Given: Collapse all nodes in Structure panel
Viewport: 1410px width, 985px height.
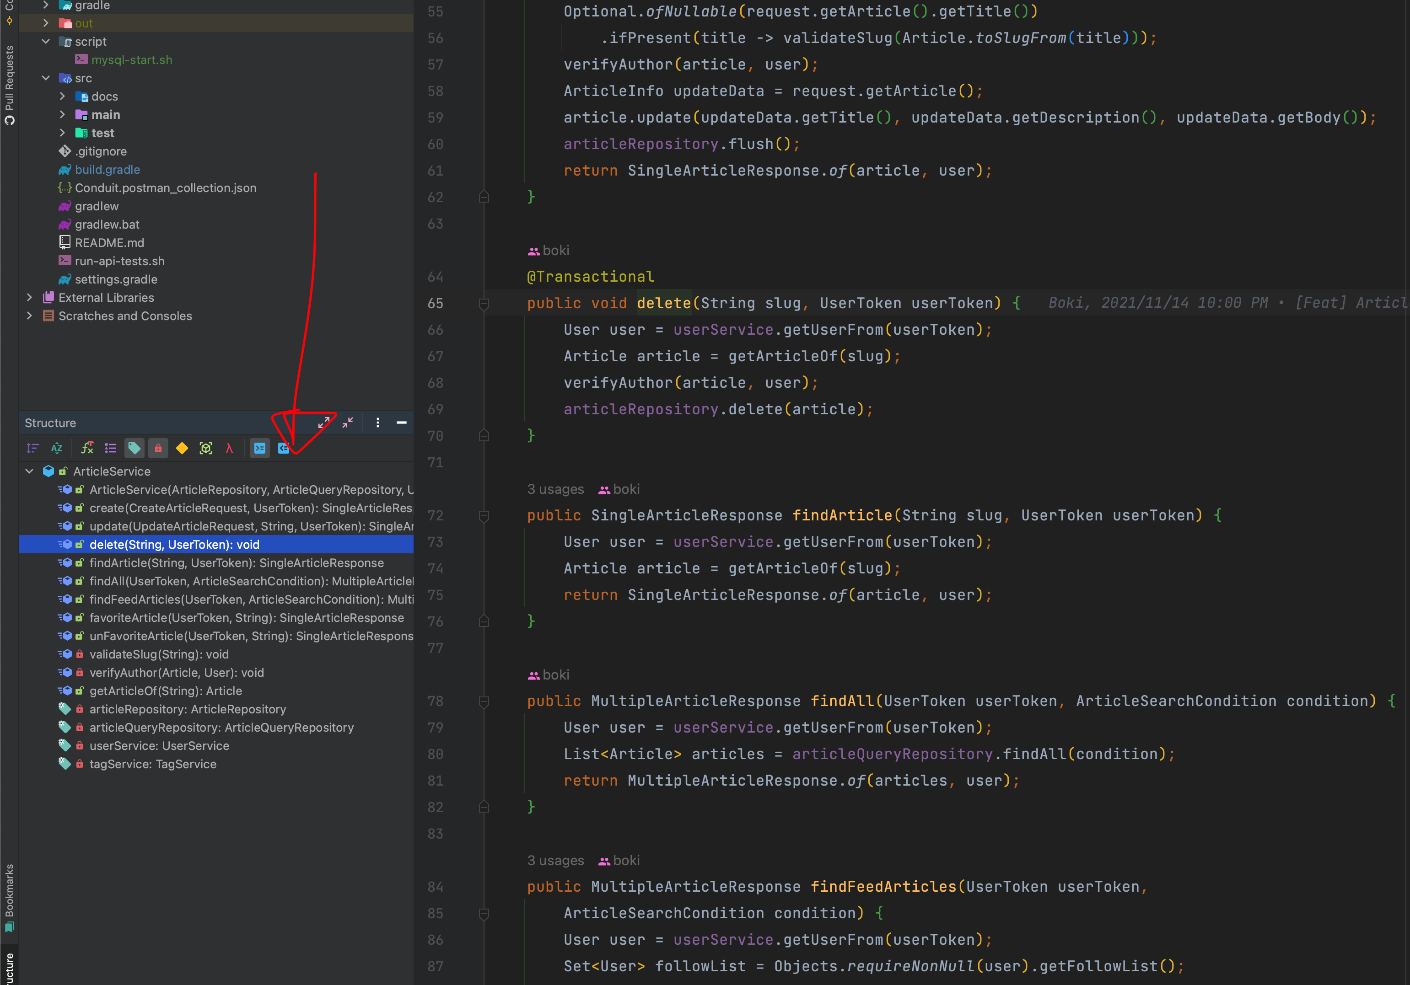Looking at the screenshot, I should (348, 423).
